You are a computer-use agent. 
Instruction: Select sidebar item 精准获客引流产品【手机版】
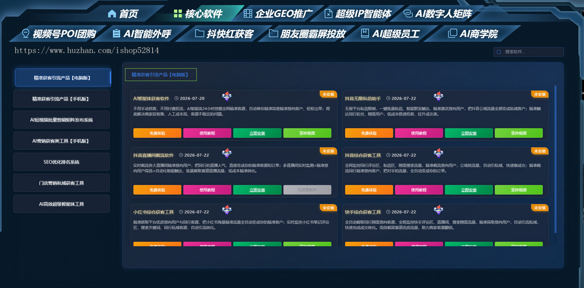pos(61,99)
